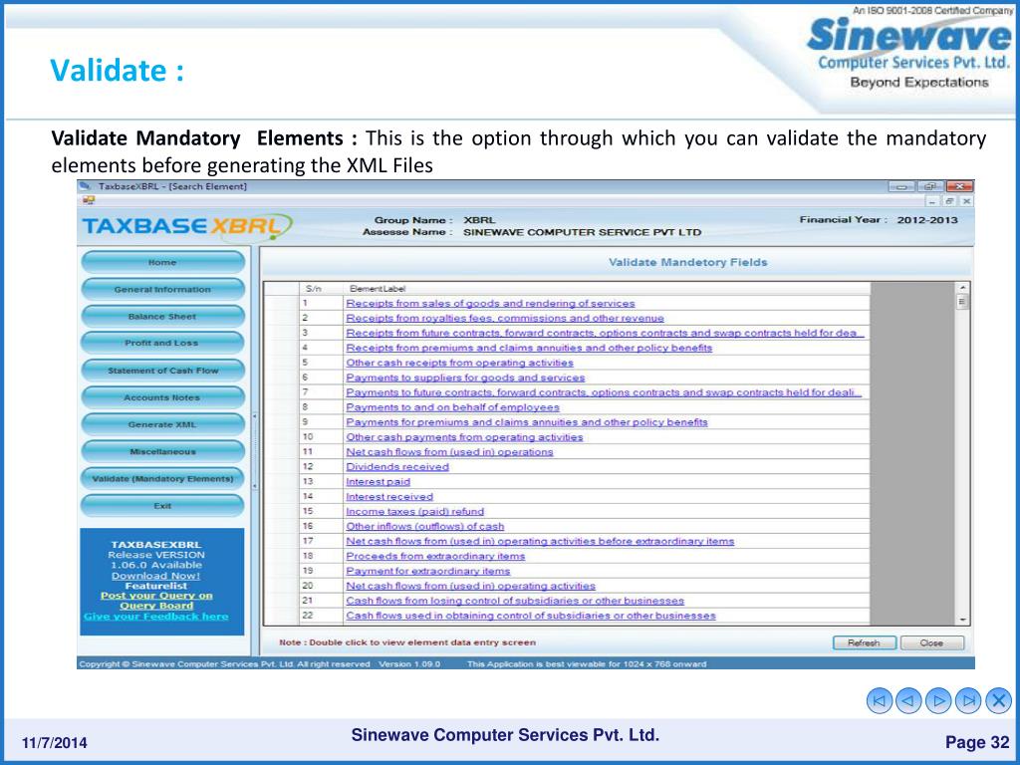This screenshot has width=1020, height=765.
Task: Click the Refresh button
Action: click(864, 642)
